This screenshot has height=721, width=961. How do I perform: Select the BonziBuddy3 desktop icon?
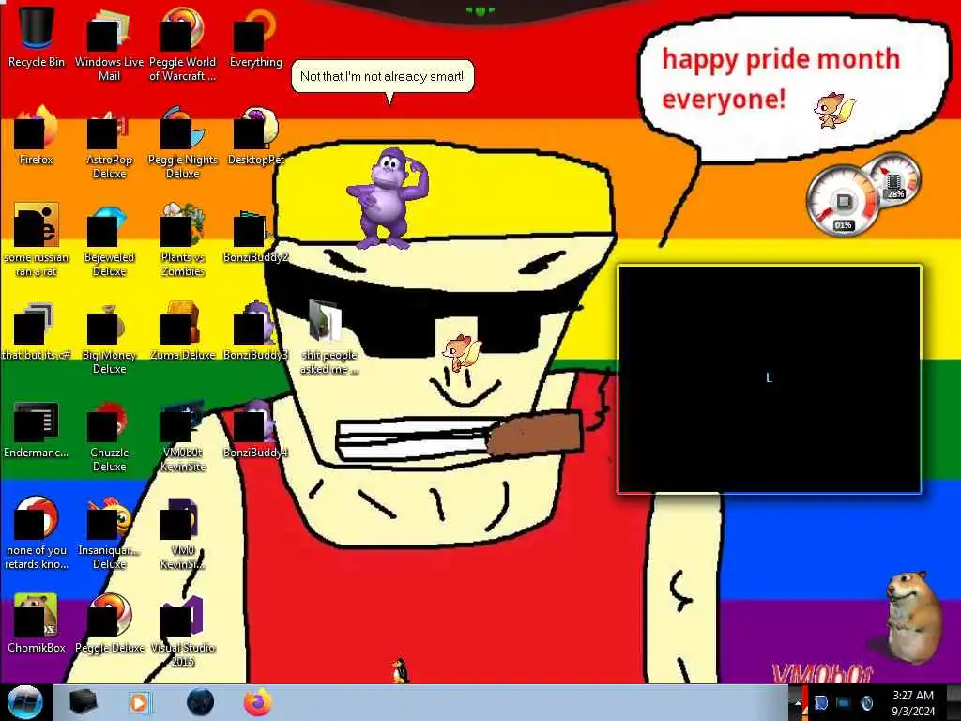[x=255, y=330]
